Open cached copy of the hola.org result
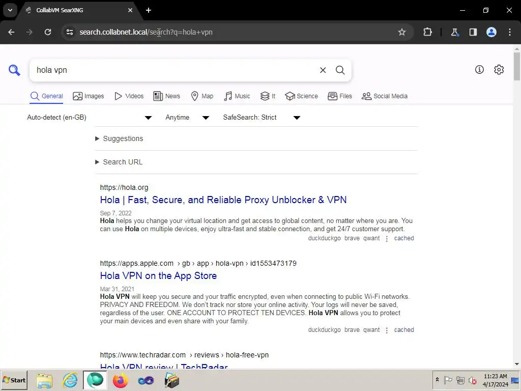521x391 pixels. (403, 238)
